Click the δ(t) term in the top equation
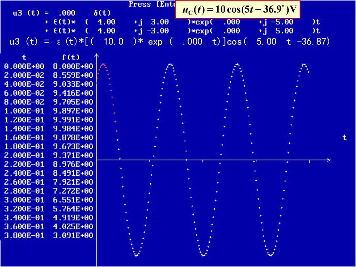 [x=102, y=13]
